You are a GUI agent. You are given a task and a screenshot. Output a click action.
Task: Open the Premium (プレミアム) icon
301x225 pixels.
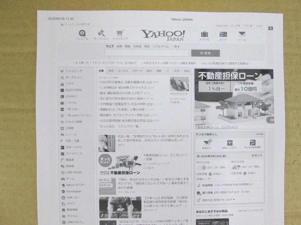pyautogui.click(x=82, y=33)
